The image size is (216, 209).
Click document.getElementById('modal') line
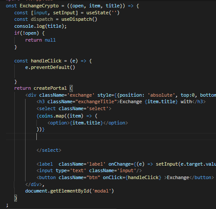70,191
